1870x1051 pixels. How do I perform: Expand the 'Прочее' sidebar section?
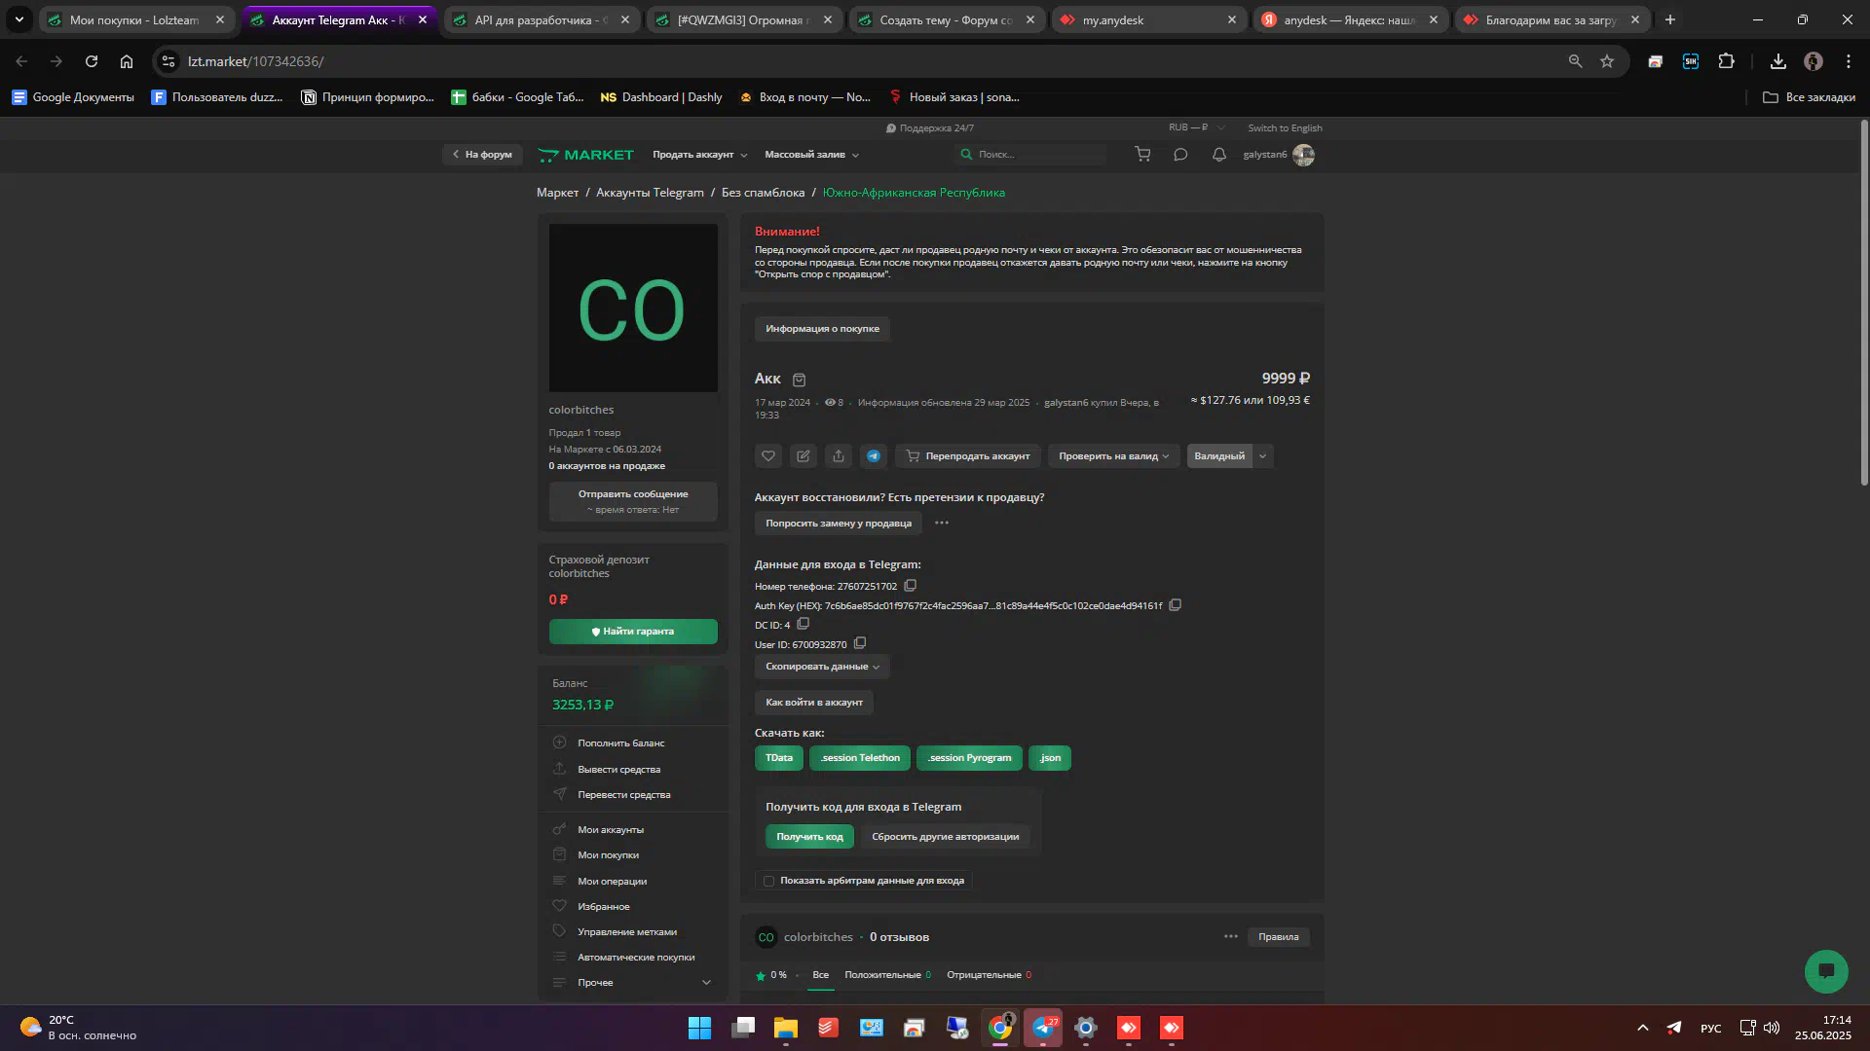coord(633,982)
